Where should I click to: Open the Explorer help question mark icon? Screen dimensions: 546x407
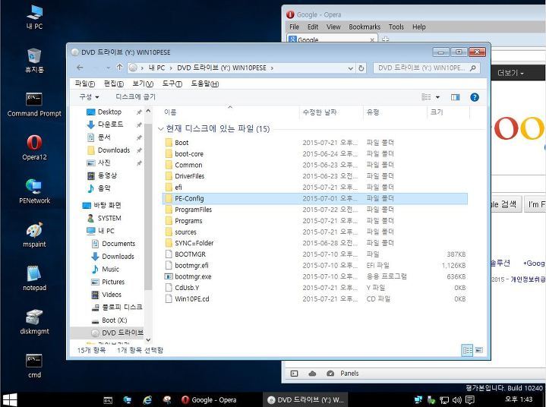coord(475,97)
